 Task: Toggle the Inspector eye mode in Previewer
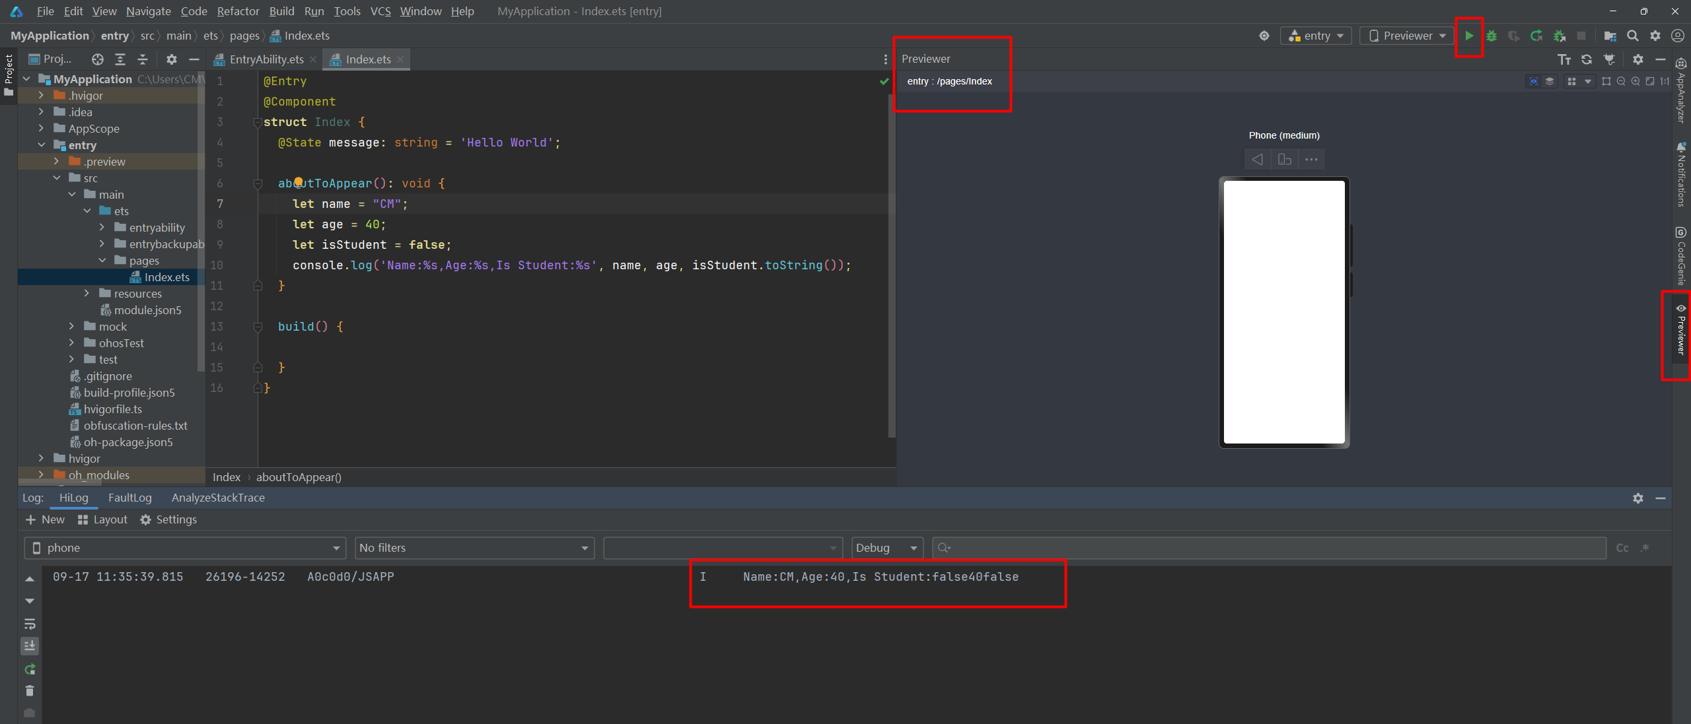[1534, 81]
